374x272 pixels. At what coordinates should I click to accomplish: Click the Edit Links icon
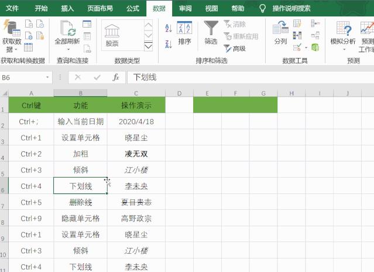(87, 49)
